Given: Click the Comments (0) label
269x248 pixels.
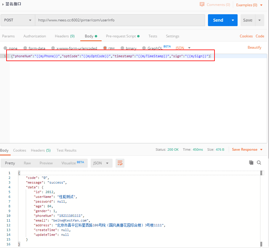Looking at the screenshot, I should coord(218,5).
